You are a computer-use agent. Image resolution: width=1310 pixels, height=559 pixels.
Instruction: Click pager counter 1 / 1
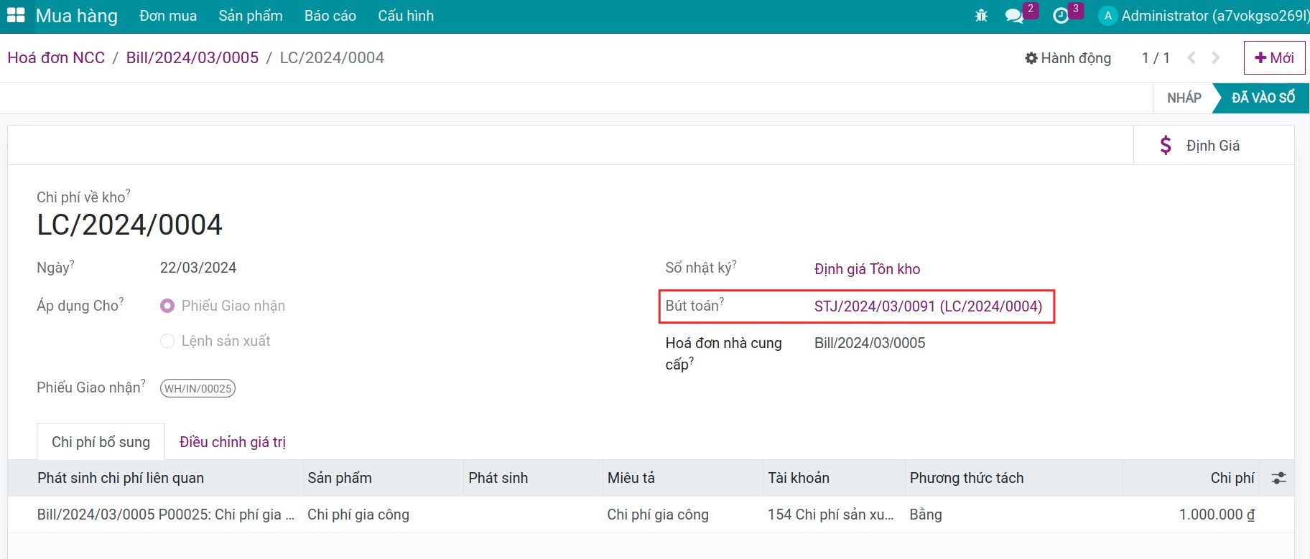pos(1156,58)
